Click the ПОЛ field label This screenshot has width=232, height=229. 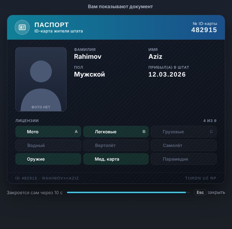click(78, 67)
